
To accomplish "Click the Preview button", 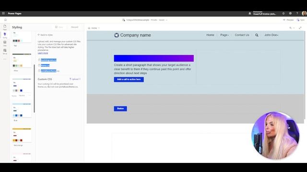I will tap(288, 20).
